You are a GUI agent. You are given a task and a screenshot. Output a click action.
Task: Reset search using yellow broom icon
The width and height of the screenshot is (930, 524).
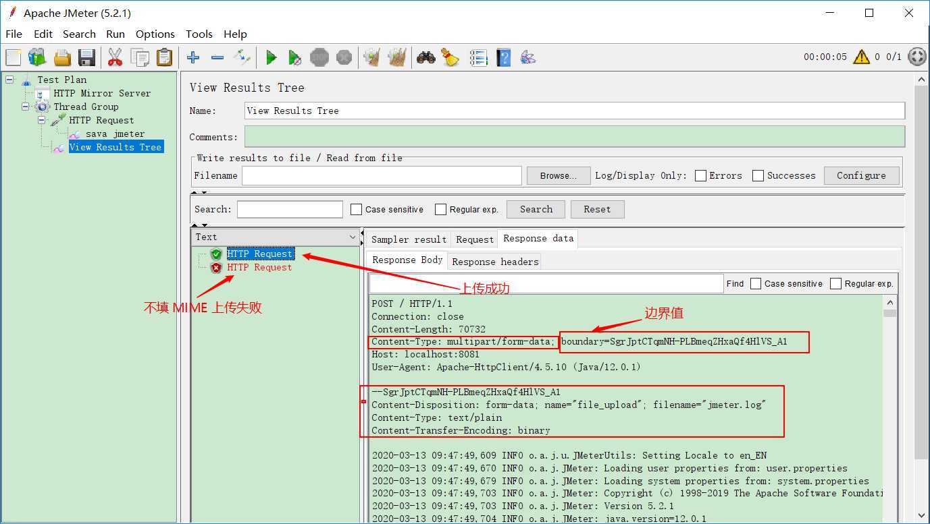450,57
